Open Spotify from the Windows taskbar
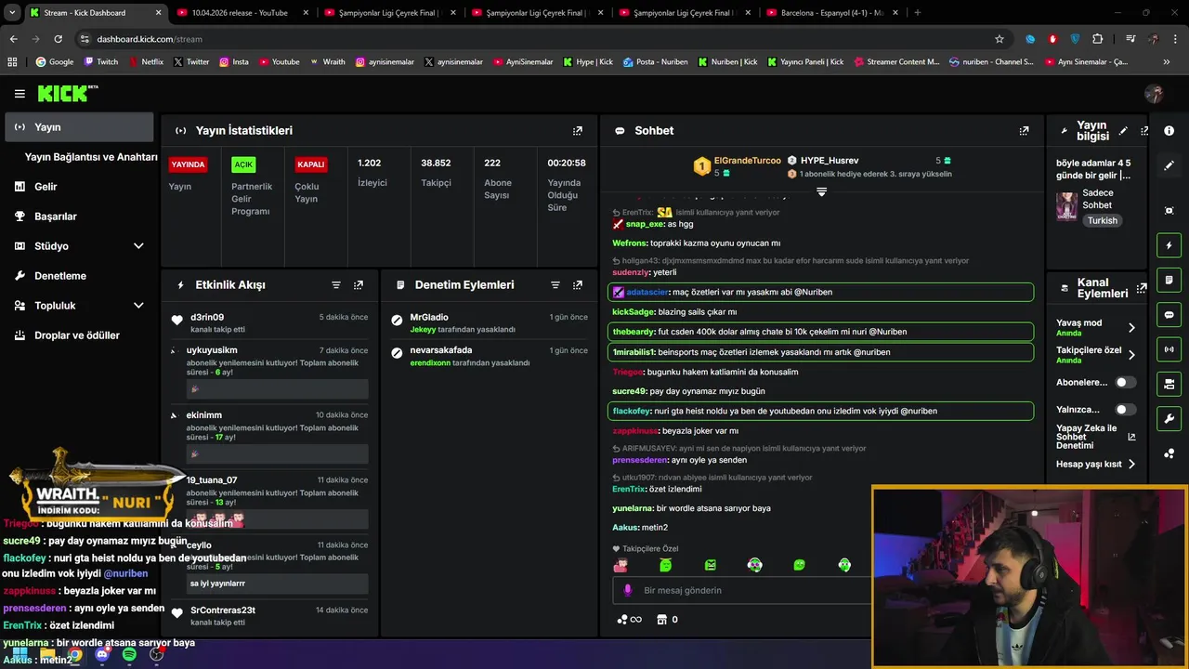 (128, 654)
